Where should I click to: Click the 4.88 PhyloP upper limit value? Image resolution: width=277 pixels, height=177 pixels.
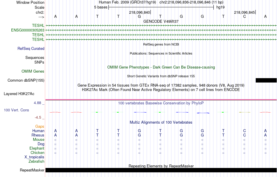point(37,103)
